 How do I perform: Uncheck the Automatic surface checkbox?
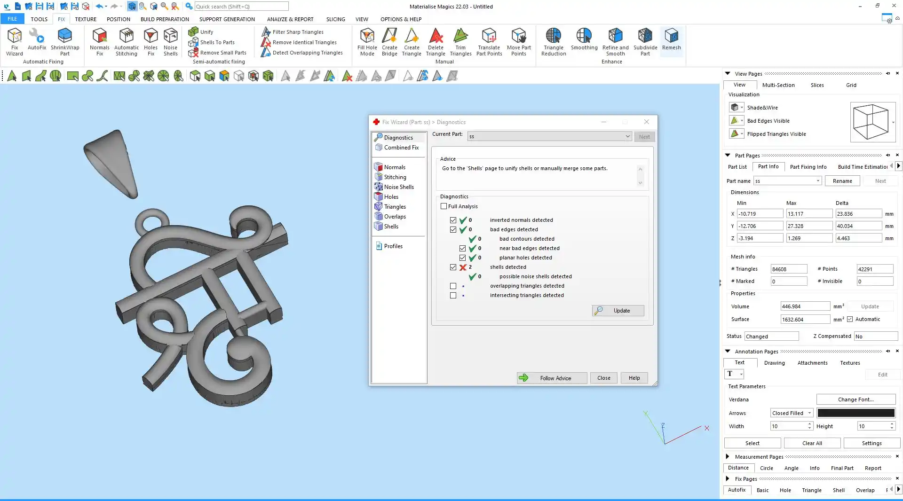(850, 319)
